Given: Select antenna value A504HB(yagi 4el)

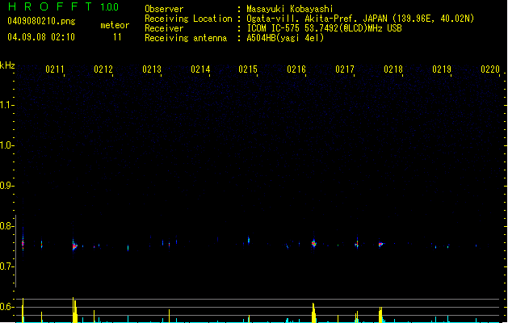Looking at the screenshot, I should tap(285, 38).
